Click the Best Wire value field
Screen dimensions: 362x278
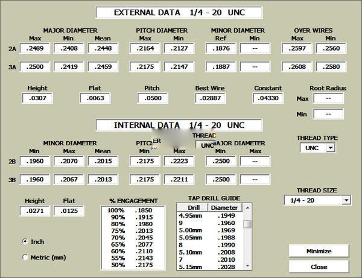point(210,98)
